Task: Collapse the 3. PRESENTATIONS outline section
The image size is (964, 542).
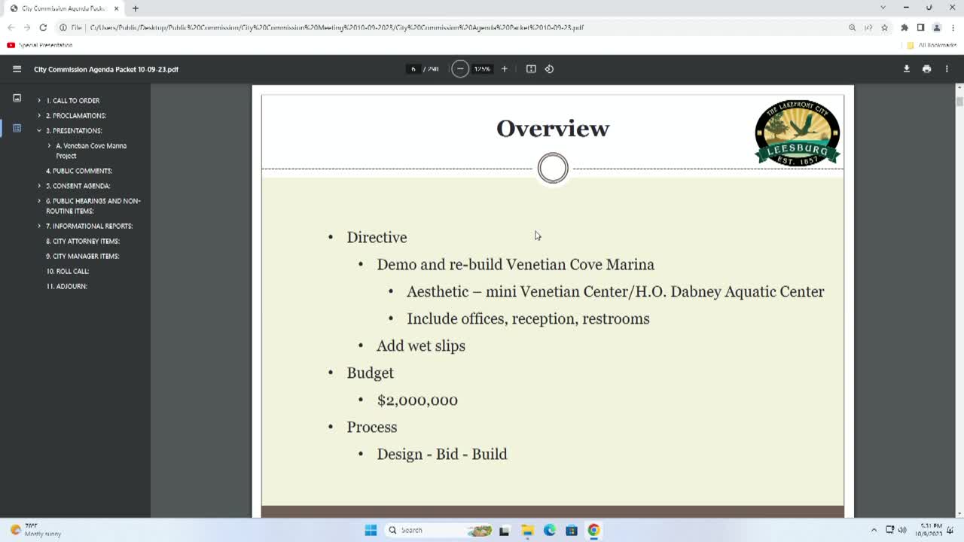Action: (39, 131)
